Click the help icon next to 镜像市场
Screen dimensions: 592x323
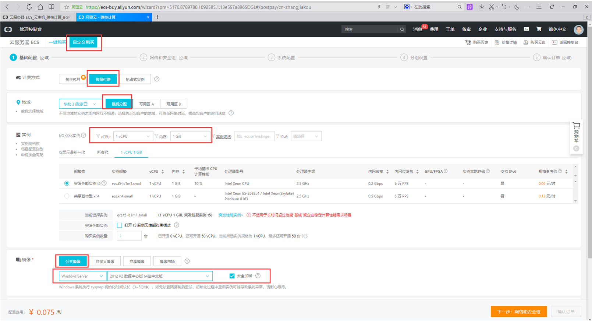coord(187,261)
